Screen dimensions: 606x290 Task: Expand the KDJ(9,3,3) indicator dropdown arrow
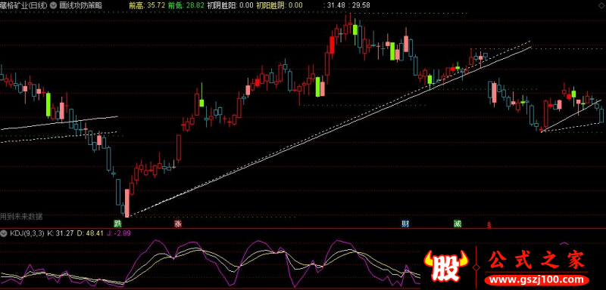tap(5, 233)
